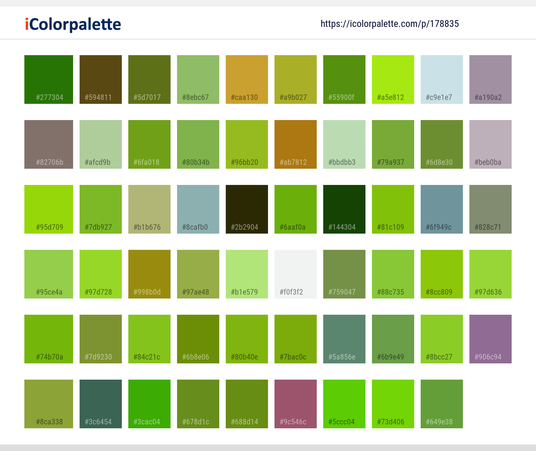The height and width of the screenshot is (451, 536).
Task: Pick the #5d7017 olive swatch
Action: (x=149, y=79)
